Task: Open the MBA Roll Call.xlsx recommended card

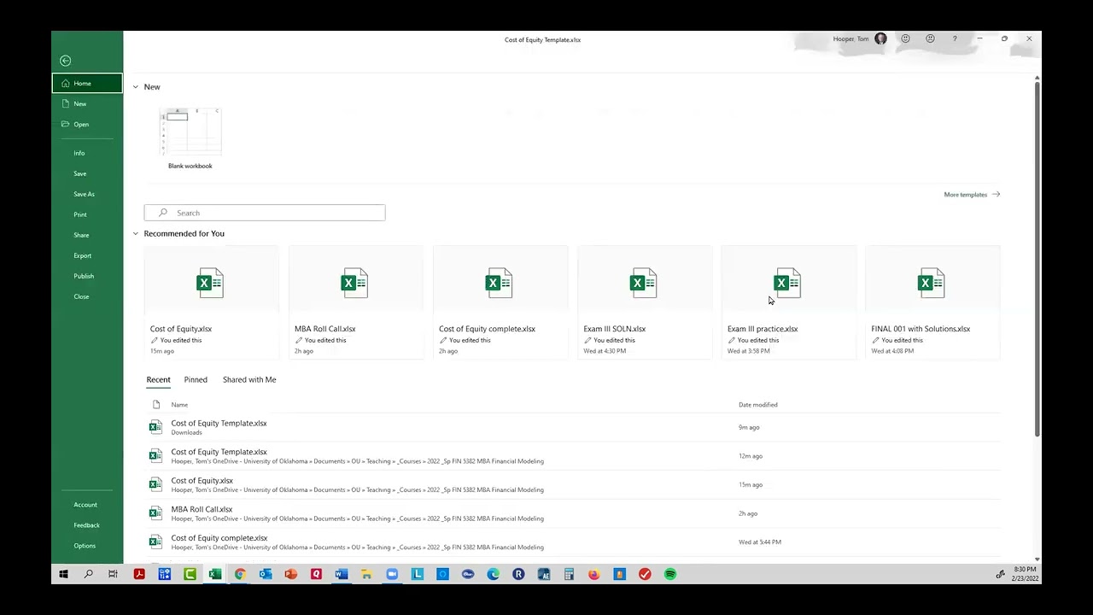Action: point(355,302)
